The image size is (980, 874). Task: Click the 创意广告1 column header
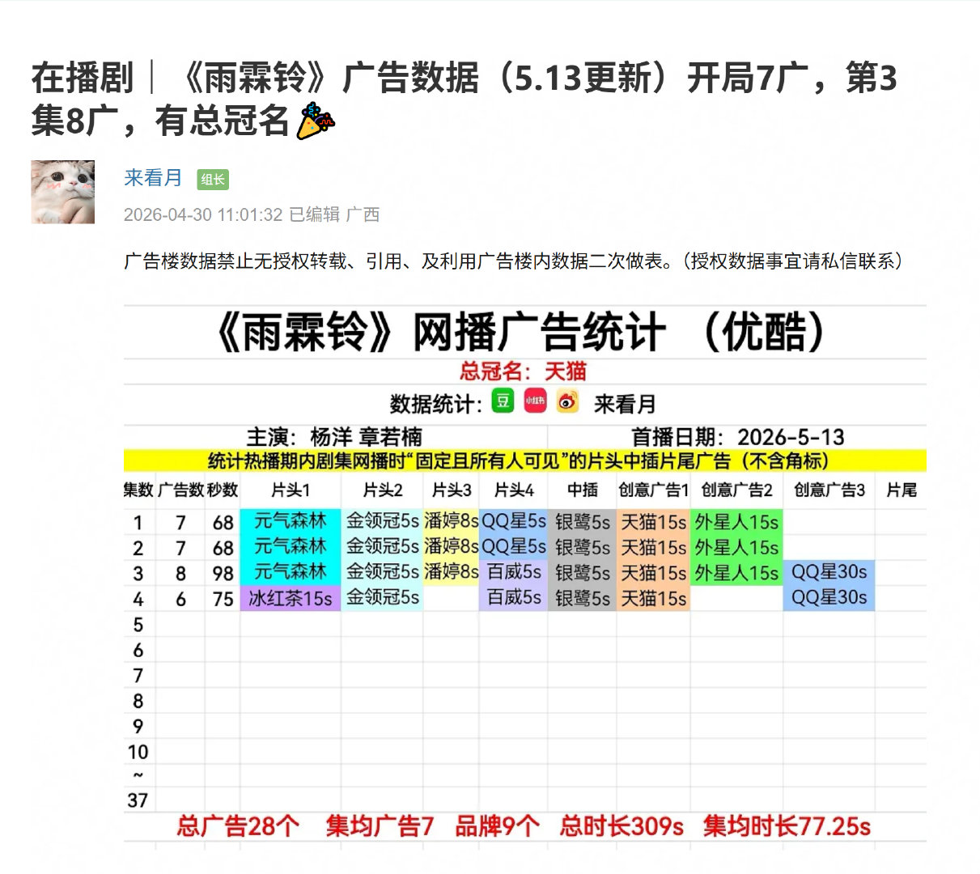click(x=654, y=490)
